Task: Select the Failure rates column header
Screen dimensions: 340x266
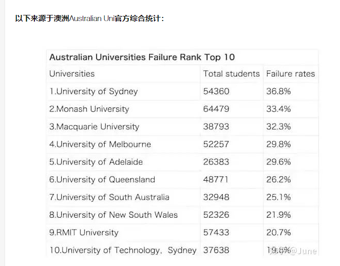Action: pyautogui.click(x=291, y=74)
